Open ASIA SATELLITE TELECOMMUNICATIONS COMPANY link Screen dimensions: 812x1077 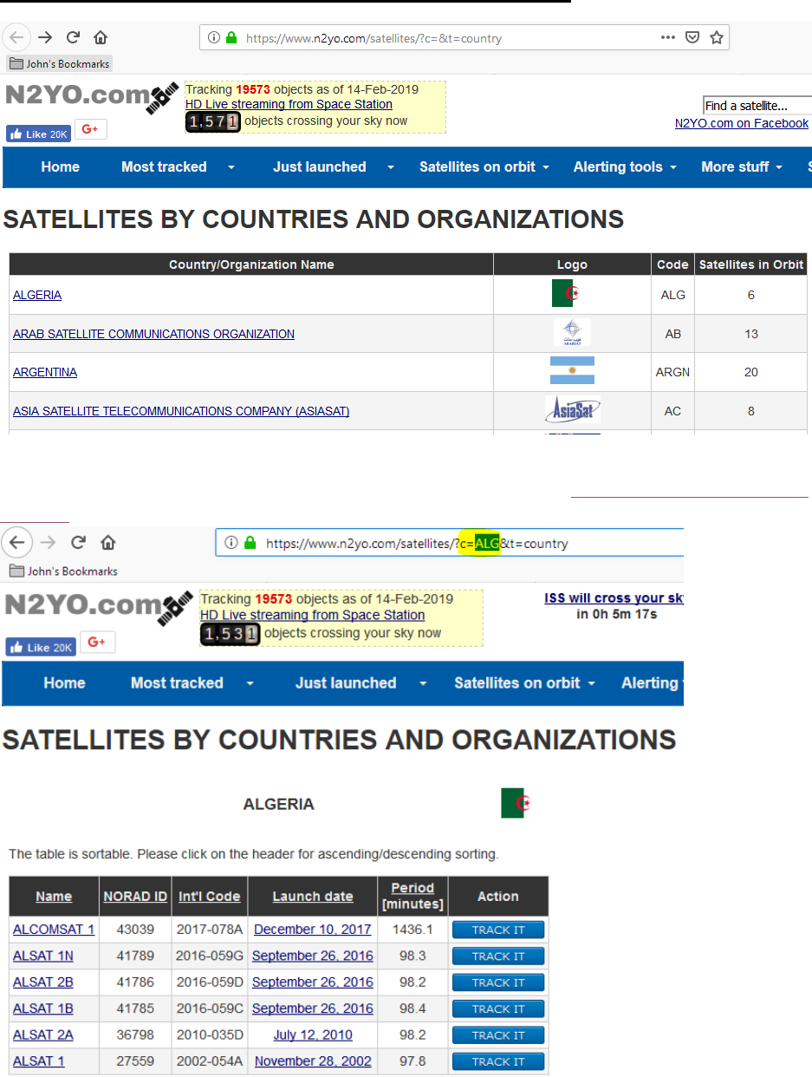(x=181, y=411)
